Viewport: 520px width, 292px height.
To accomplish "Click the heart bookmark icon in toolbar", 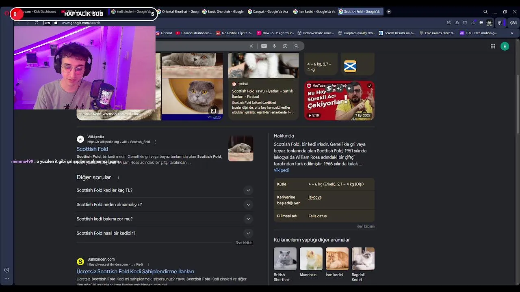I will click(x=465, y=23).
